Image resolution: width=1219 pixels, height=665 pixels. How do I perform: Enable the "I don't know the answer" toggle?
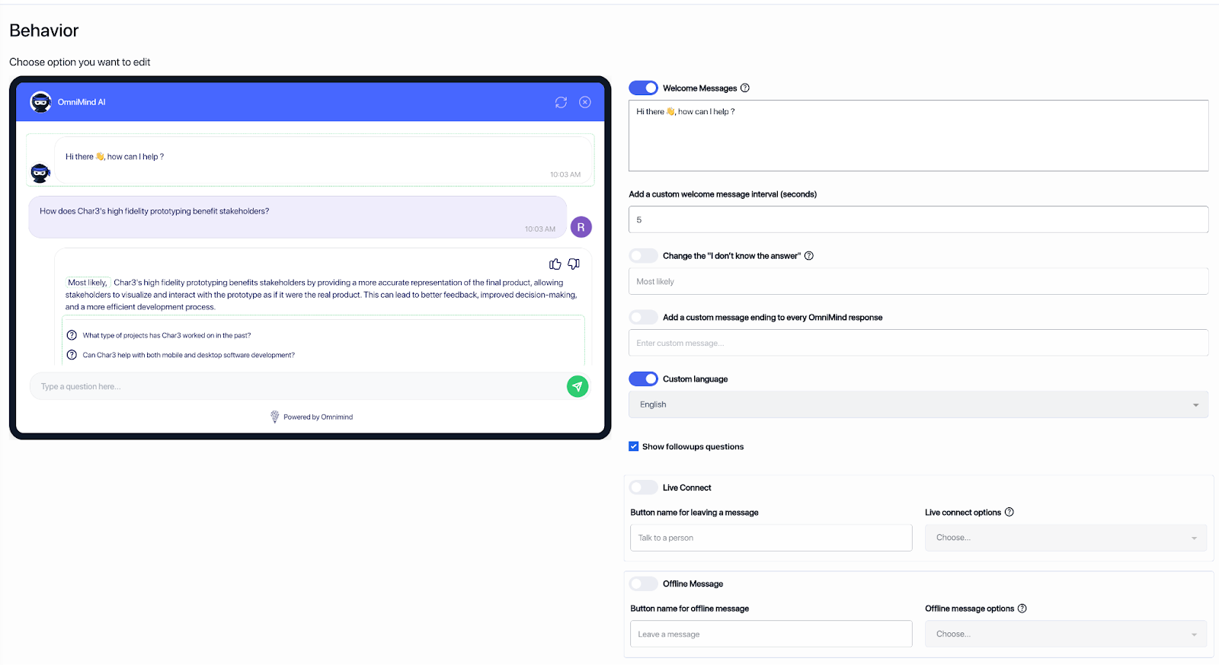(643, 256)
